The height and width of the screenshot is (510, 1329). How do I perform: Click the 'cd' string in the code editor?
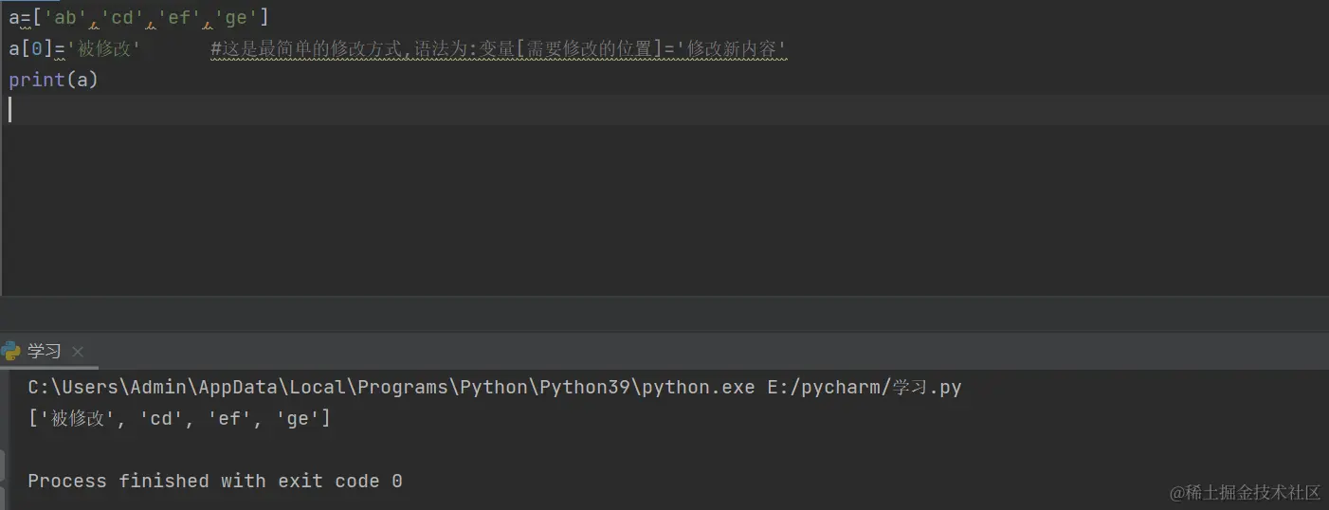pyautogui.click(x=122, y=17)
